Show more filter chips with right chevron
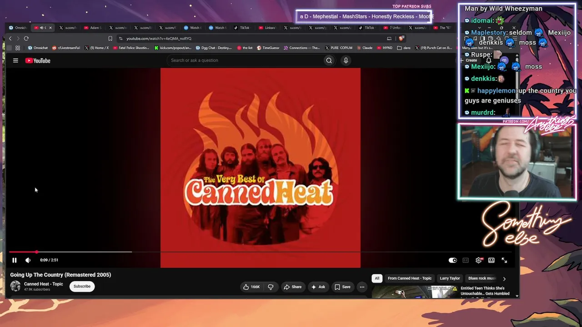The image size is (582, 327). 504,279
